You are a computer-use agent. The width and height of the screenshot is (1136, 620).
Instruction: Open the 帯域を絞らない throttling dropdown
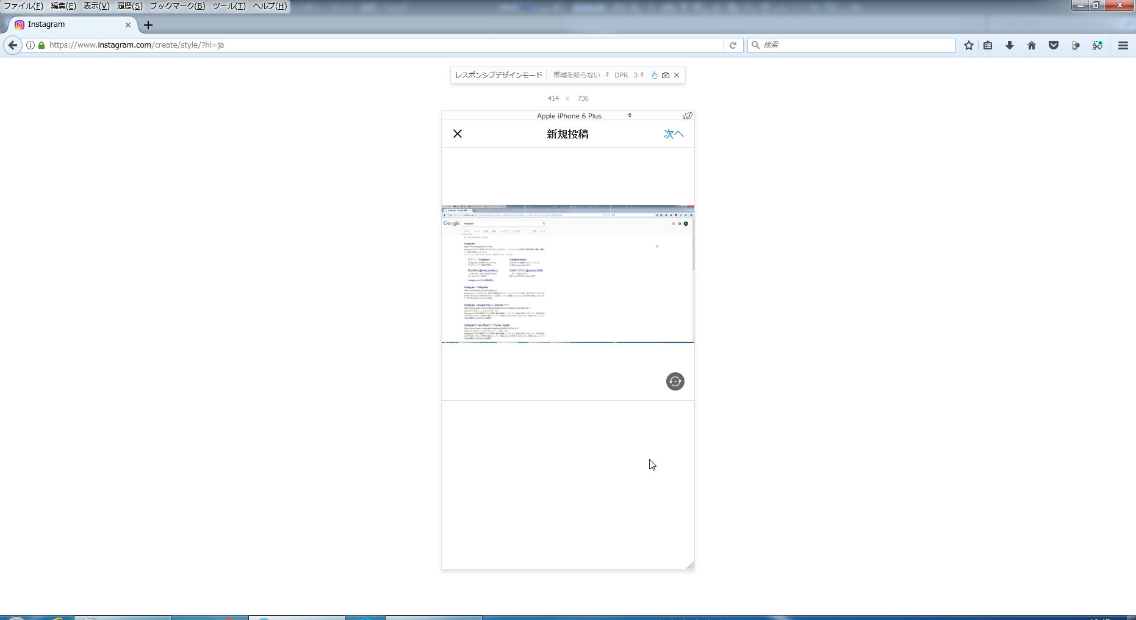tap(581, 75)
